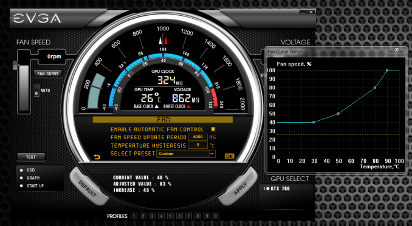The width and height of the screenshot is (412, 226).
Task: Click the APPLY button
Action: click(241, 188)
